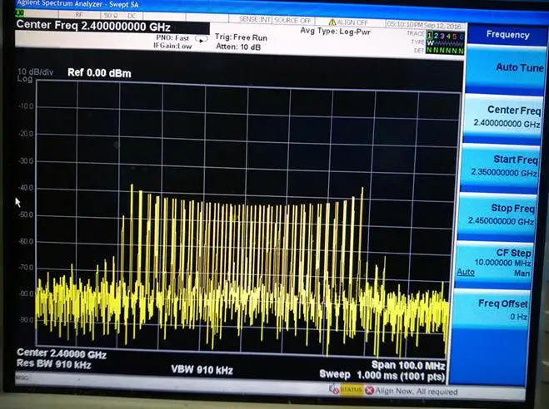This screenshot has width=549, height=409.
Task: Click the -40.0 y-axis label
Action: 26,188
